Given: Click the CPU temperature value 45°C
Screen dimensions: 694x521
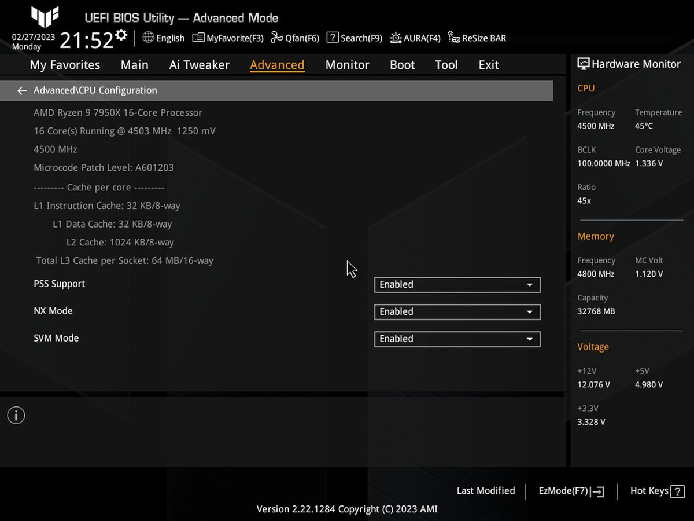Looking at the screenshot, I should pyautogui.click(x=644, y=126).
